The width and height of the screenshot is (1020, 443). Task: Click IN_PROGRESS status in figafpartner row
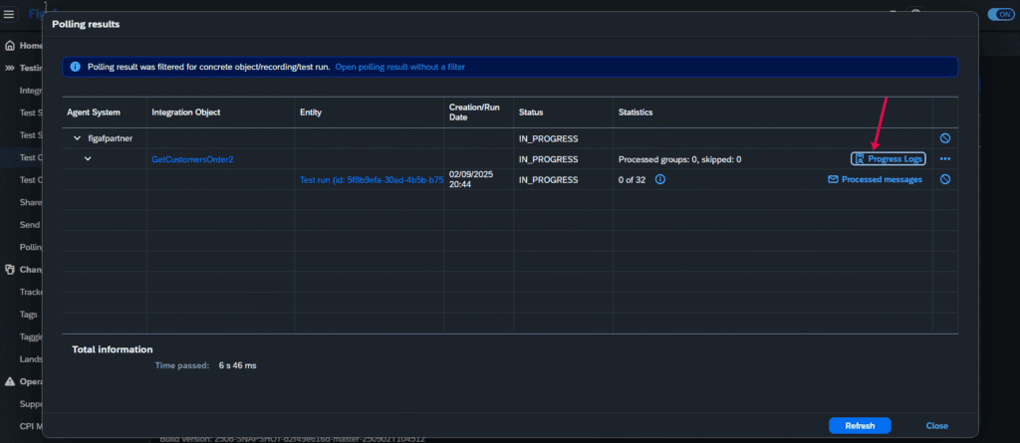(x=548, y=138)
